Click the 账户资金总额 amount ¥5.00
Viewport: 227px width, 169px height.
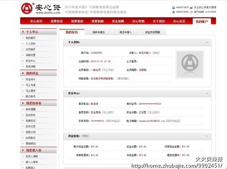[95, 147]
